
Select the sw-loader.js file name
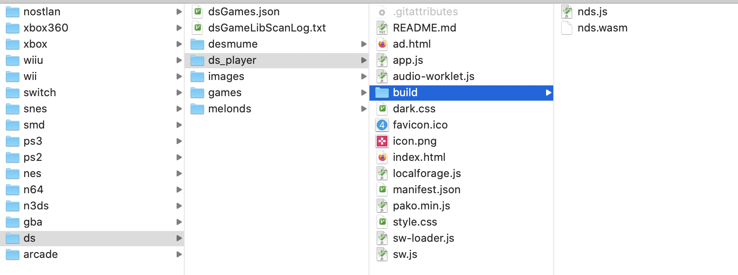424,238
